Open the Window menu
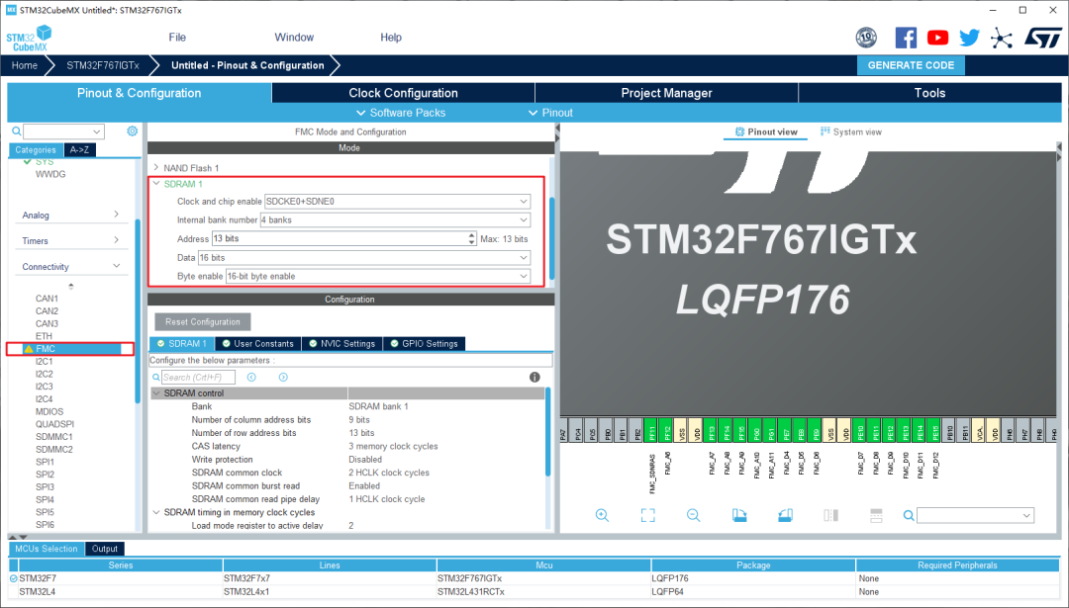Viewport: 1069px width, 608px height. (x=294, y=38)
